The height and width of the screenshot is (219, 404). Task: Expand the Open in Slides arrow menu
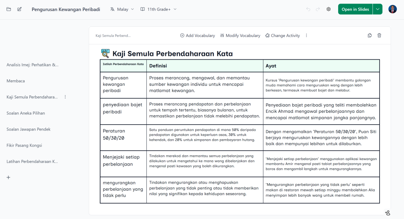(378, 9)
